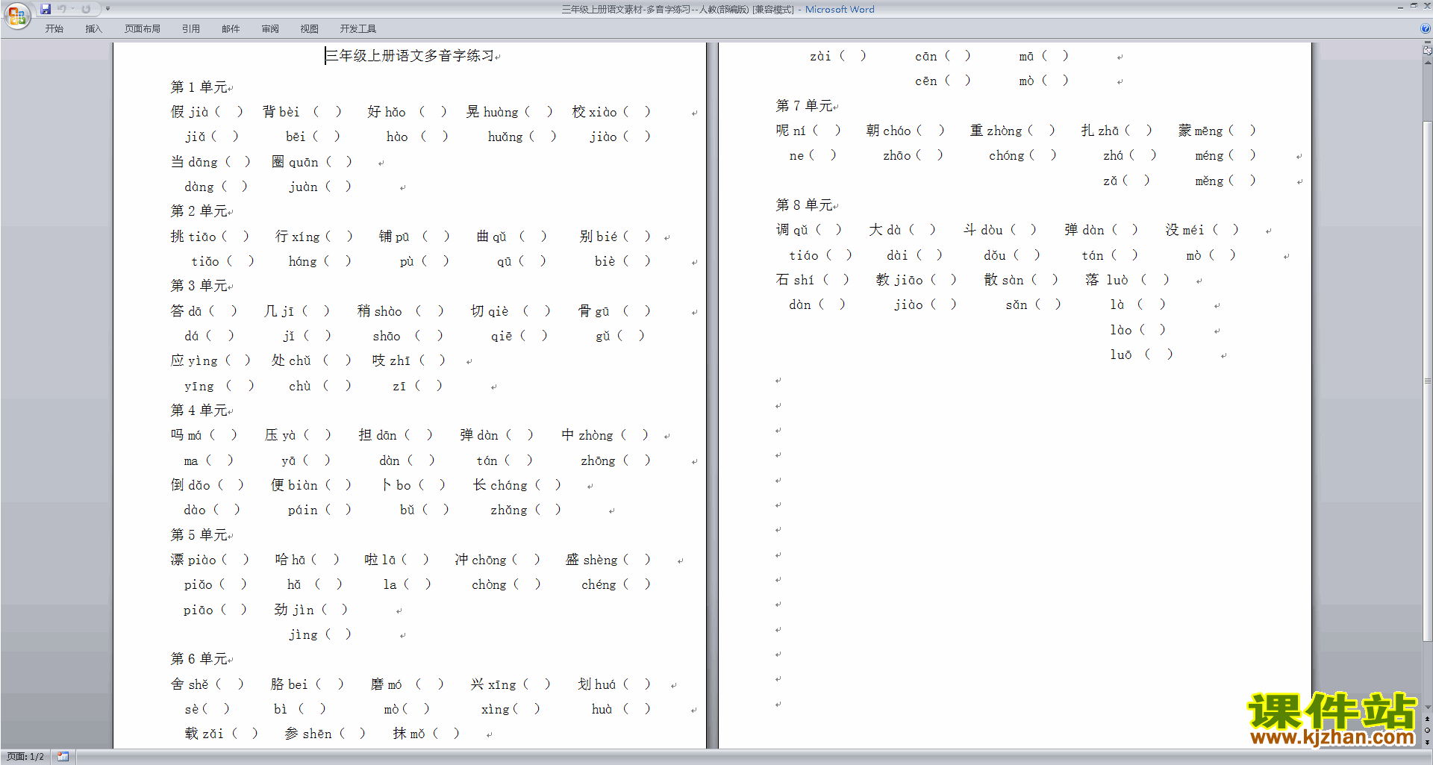Click the text 散 sàn
The height and width of the screenshot is (765, 1433).
tap(1004, 280)
